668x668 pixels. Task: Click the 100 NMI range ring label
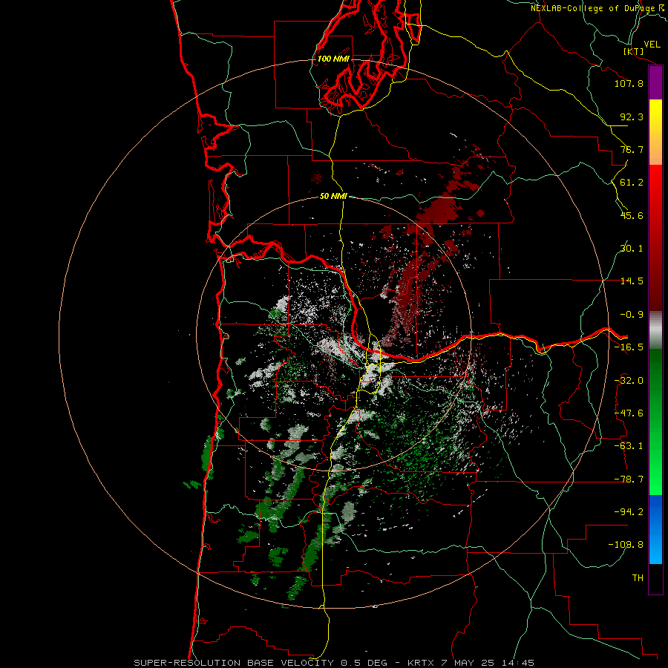pyautogui.click(x=333, y=59)
